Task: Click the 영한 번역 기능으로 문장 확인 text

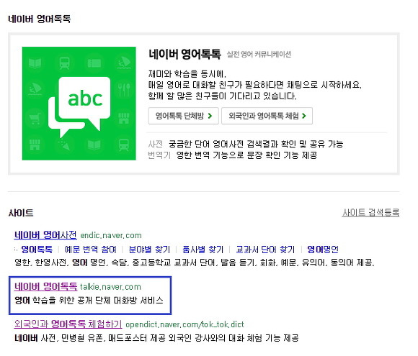Action: point(246,155)
